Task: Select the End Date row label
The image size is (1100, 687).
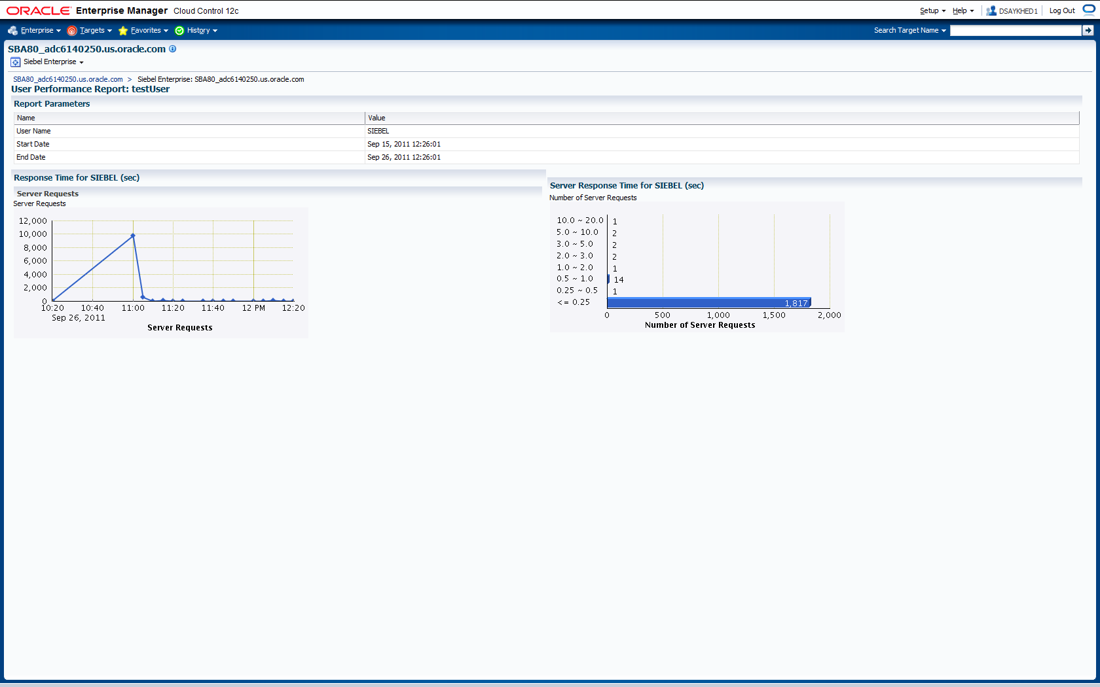Action: tap(31, 158)
